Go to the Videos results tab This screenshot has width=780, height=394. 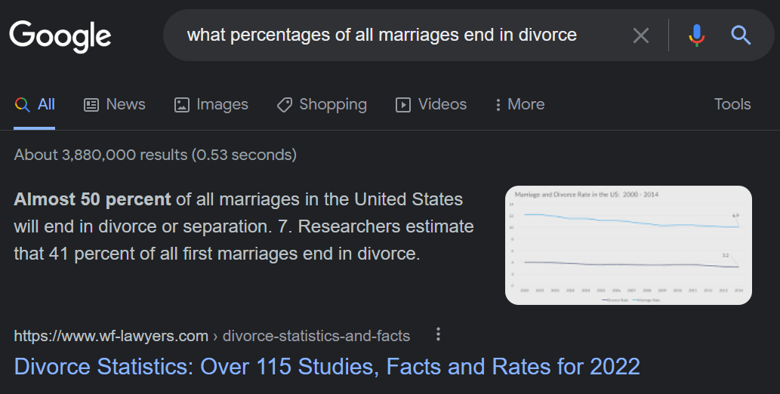point(431,105)
